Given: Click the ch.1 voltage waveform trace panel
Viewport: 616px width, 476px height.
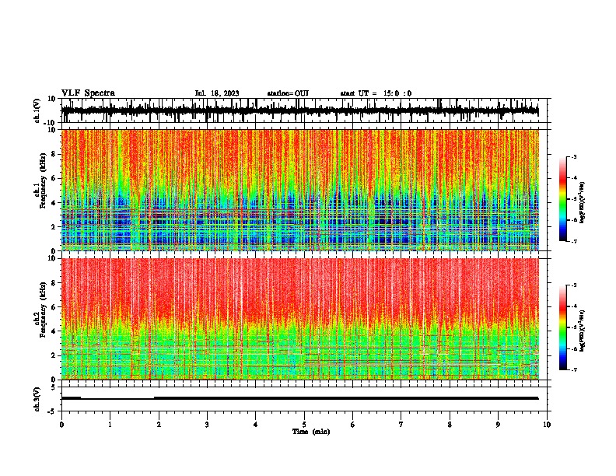Looking at the screenshot, I should [x=306, y=110].
